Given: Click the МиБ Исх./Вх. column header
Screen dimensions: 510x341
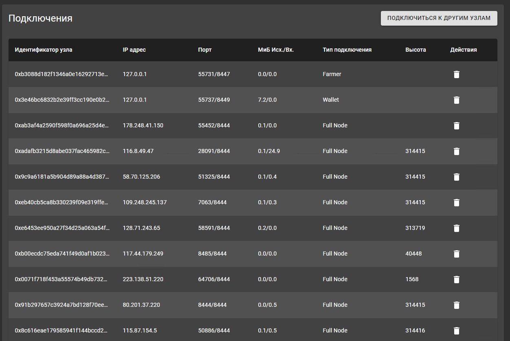Looking at the screenshot, I should click(x=276, y=50).
